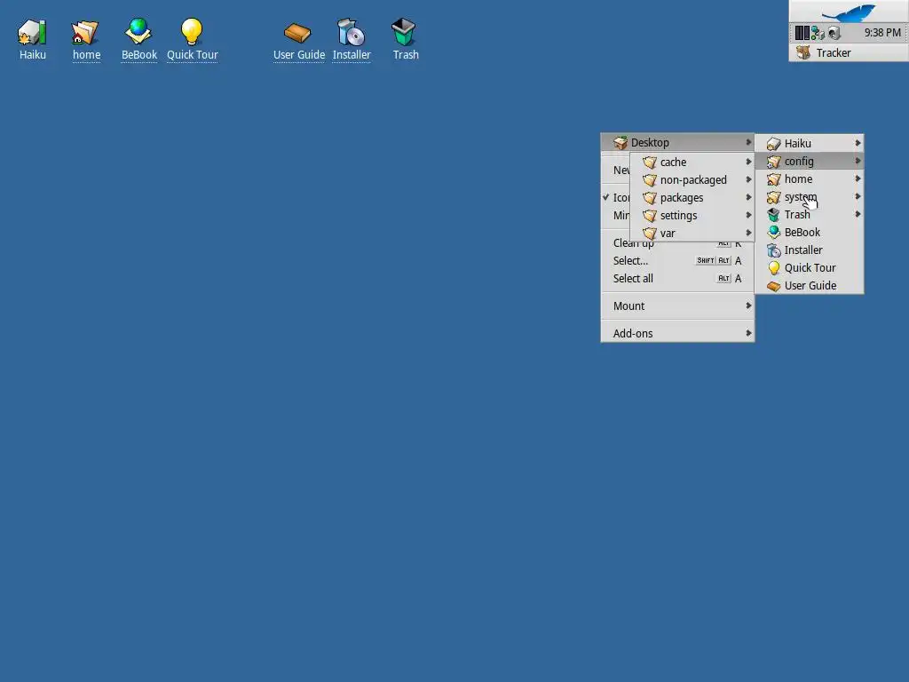
Task: Click the home folder icon in the Desktop submenu
Action: pyautogui.click(x=773, y=179)
